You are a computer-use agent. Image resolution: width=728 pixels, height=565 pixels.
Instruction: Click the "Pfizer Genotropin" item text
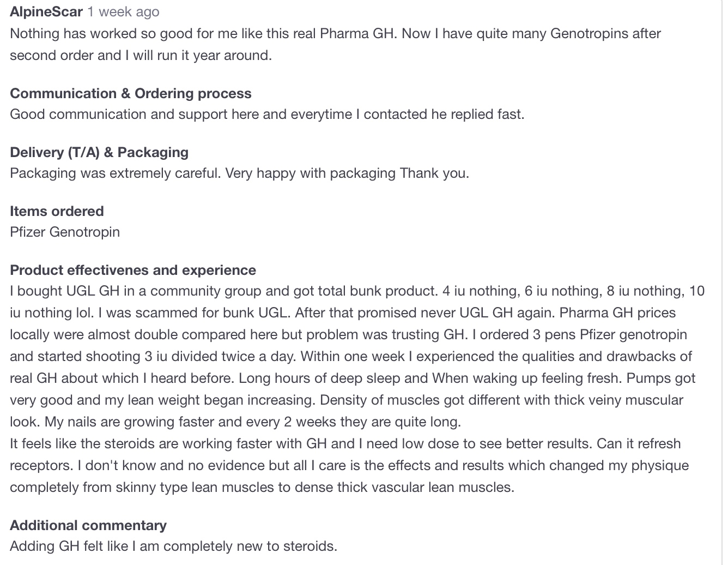65,232
